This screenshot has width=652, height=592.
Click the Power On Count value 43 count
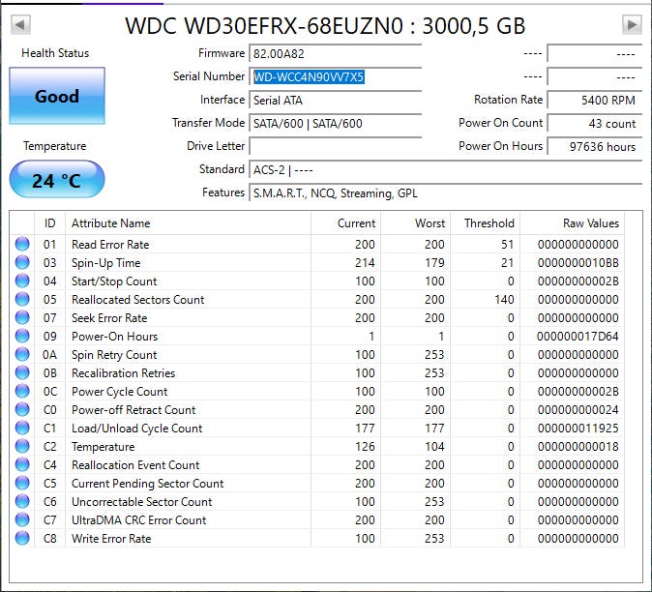(x=595, y=124)
